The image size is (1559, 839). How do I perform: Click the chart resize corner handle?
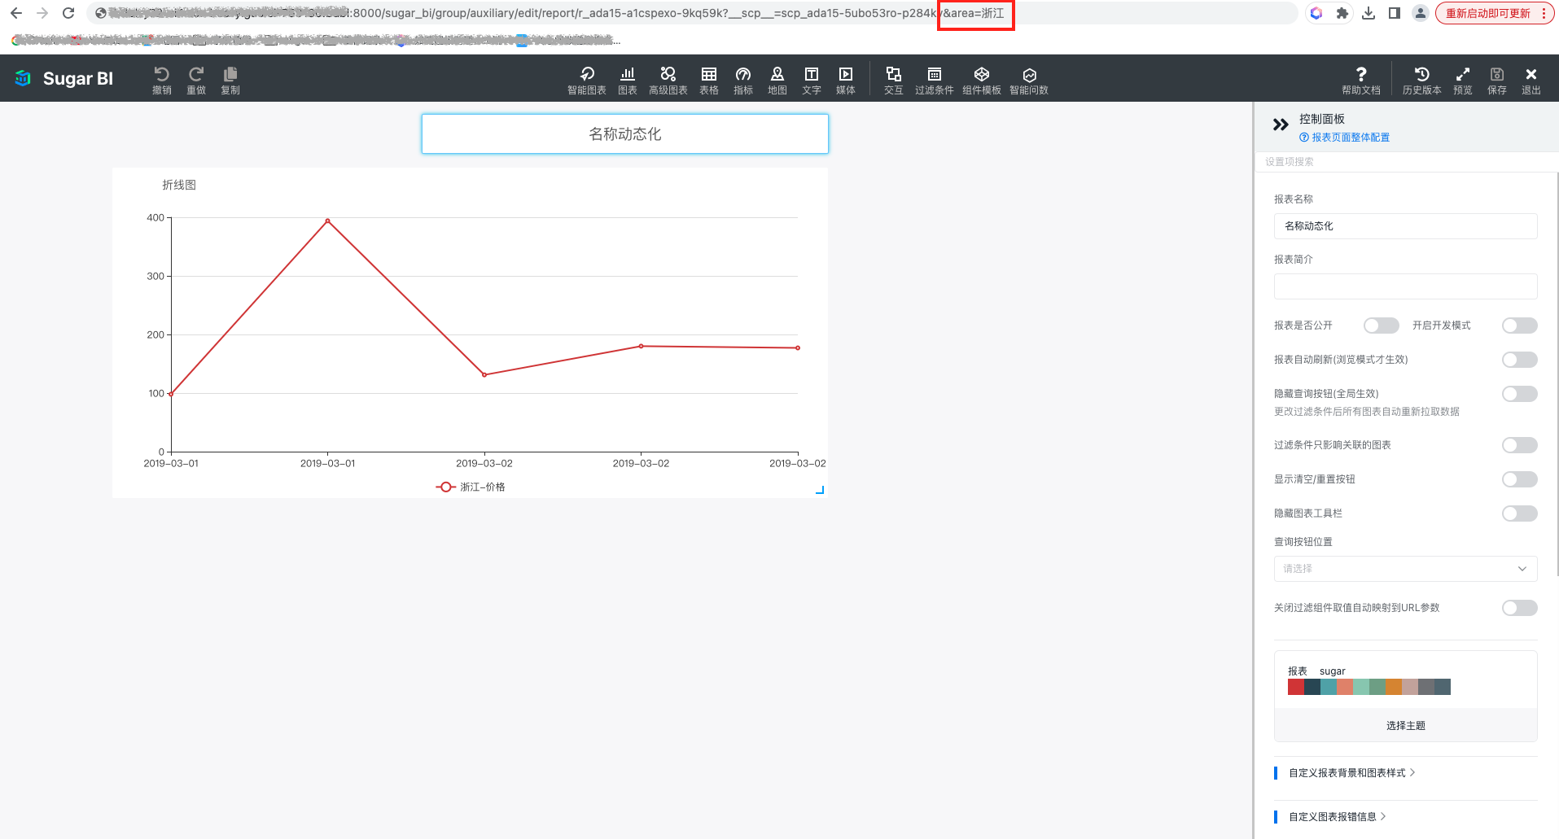click(820, 490)
